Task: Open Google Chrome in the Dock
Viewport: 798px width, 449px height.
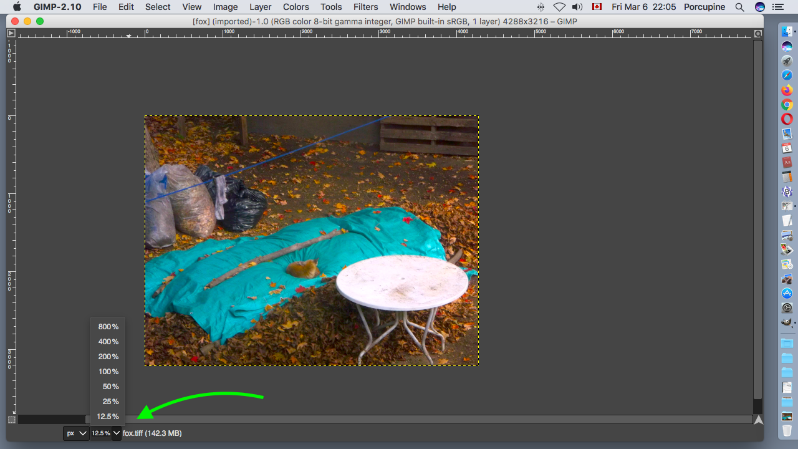Action: 787,105
